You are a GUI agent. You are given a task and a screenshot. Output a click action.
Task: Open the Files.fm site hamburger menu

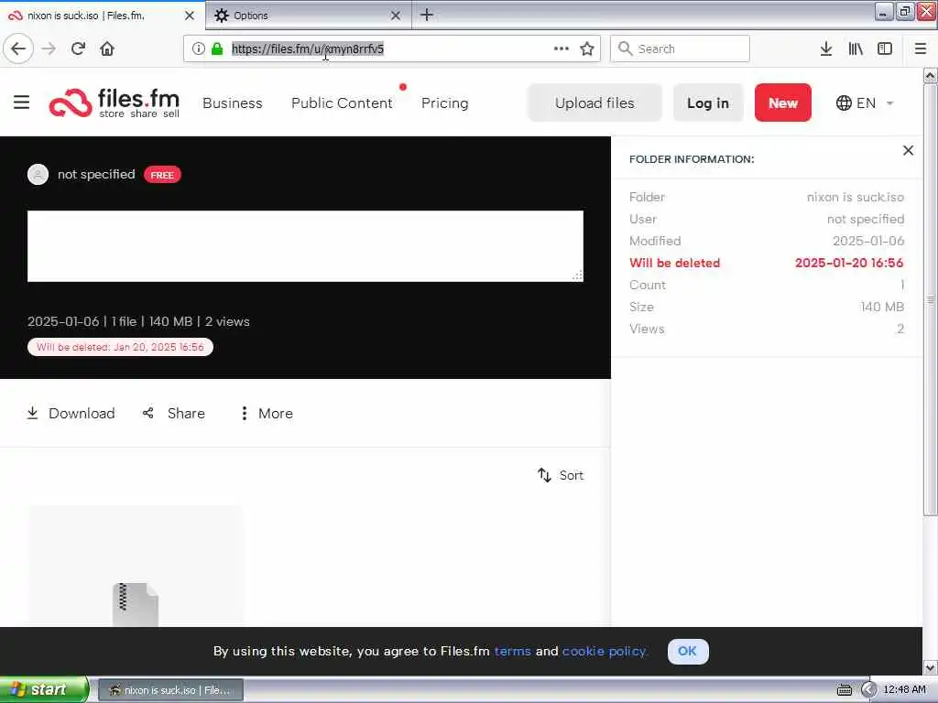point(22,103)
